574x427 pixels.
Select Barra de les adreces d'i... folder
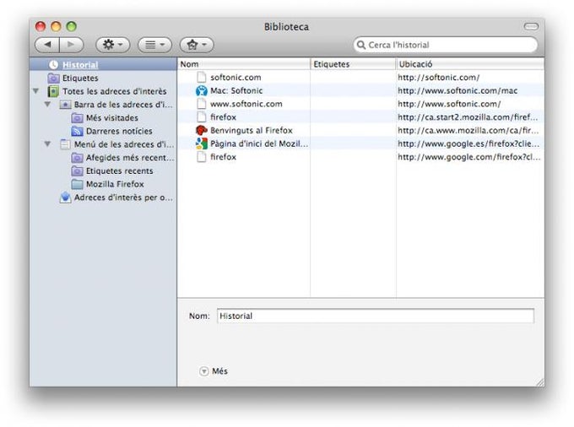coord(123,105)
